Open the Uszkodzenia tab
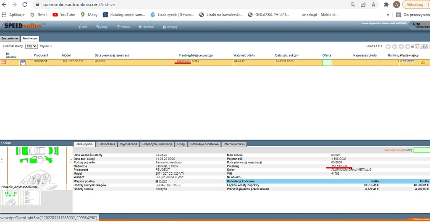The image size is (430, 222). (x=107, y=144)
